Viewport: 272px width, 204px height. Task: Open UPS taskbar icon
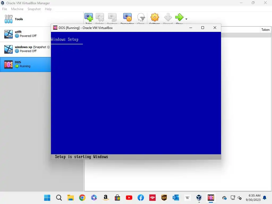(164, 198)
